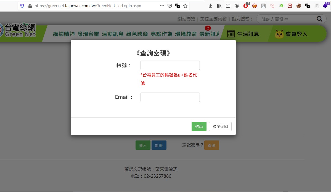Click the phone number 02-23257886
Image resolution: width=331 pixels, height=192 pixels.
pos(157,176)
